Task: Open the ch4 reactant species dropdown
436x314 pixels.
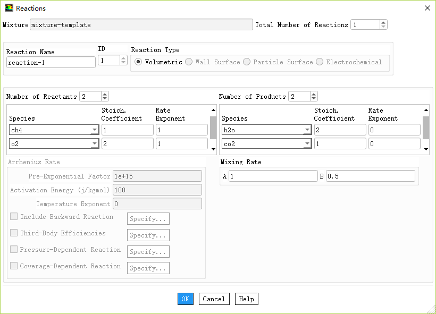Action: click(x=94, y=130)
